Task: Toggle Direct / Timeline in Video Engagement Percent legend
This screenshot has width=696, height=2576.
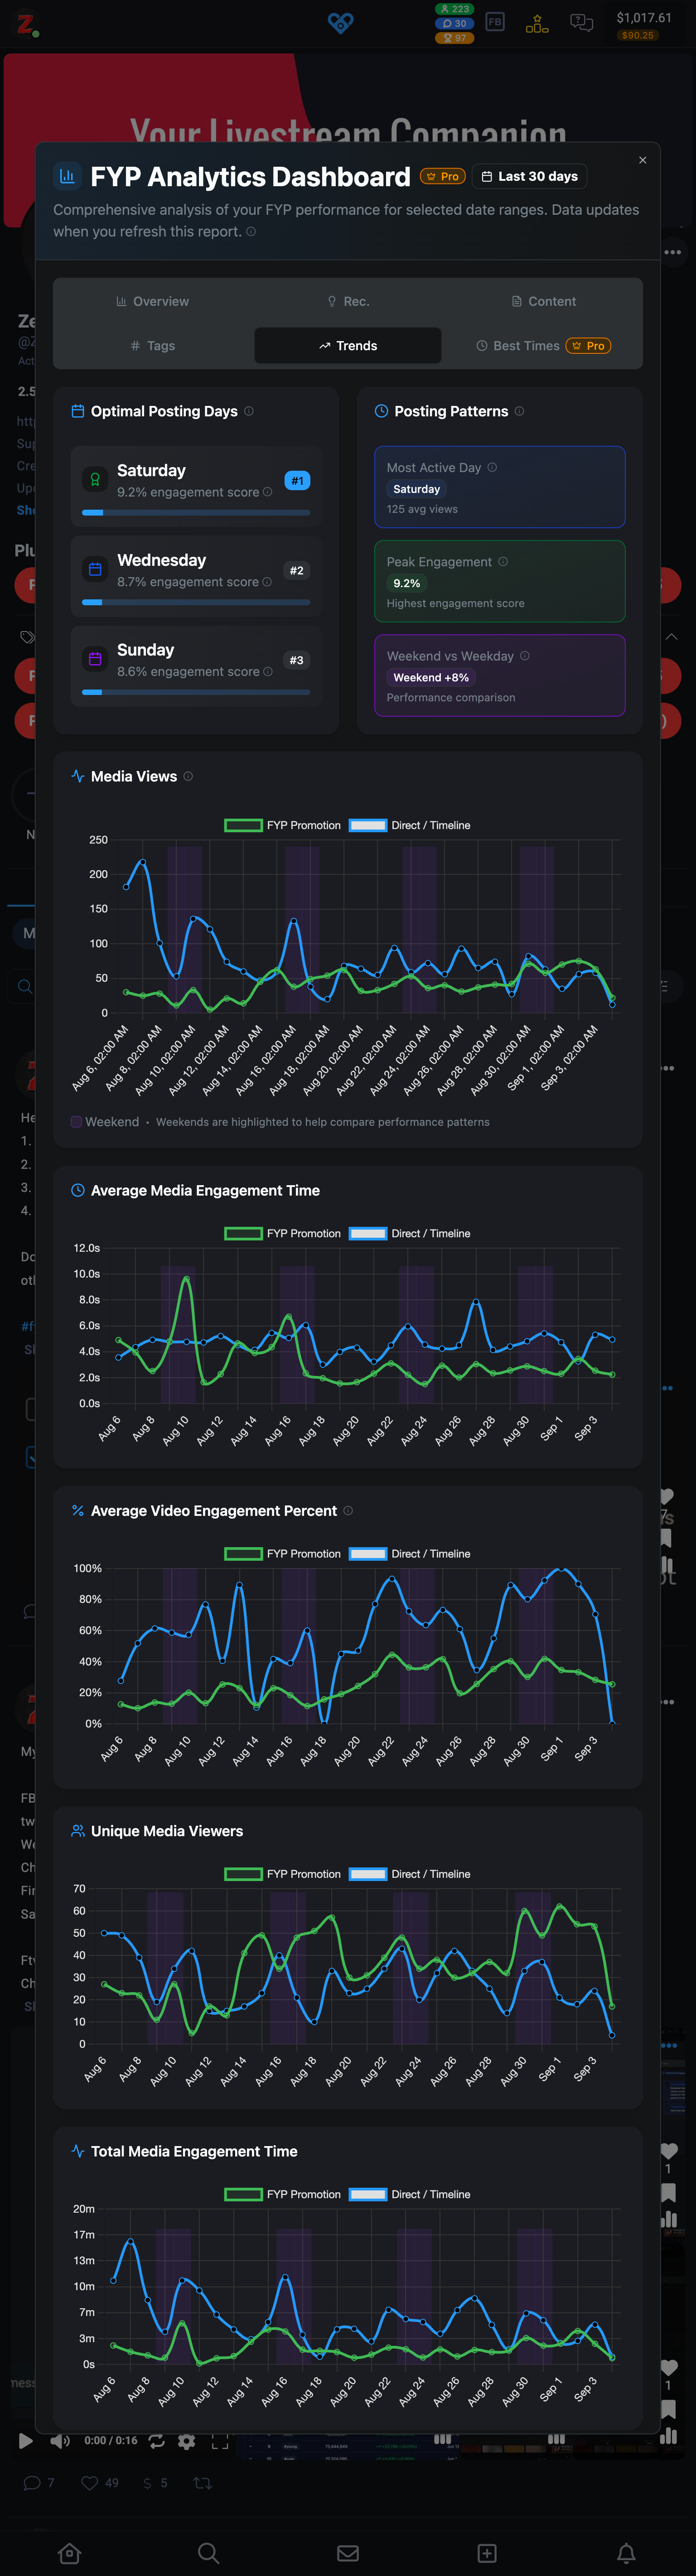Action: [x=410, y=1553]
